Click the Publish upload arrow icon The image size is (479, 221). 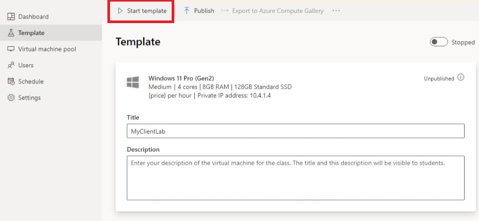[187, 11]
